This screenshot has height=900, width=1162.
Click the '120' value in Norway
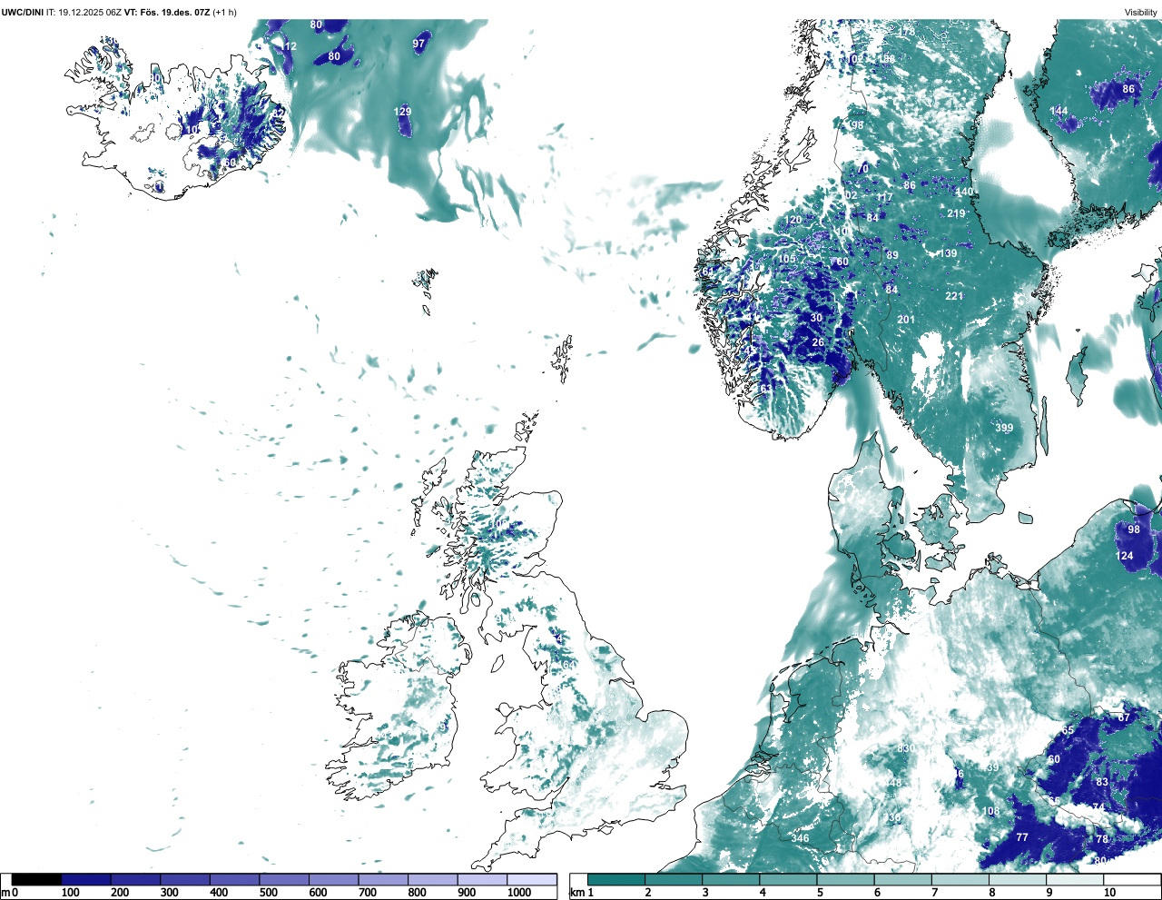click(x=793, y=221)
